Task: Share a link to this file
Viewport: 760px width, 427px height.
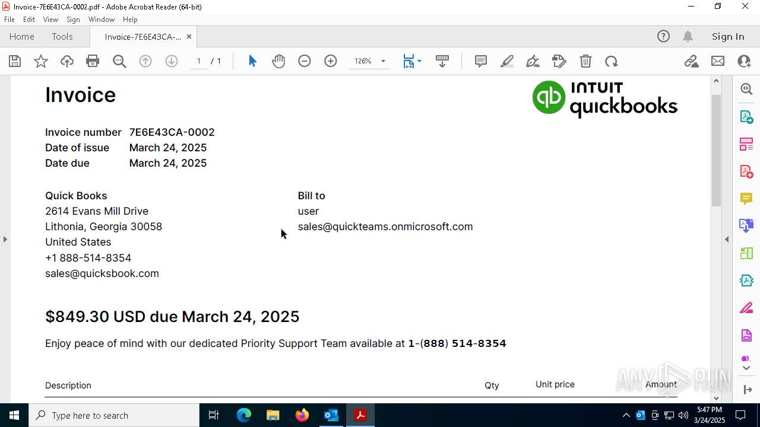Action: (692, 61)
